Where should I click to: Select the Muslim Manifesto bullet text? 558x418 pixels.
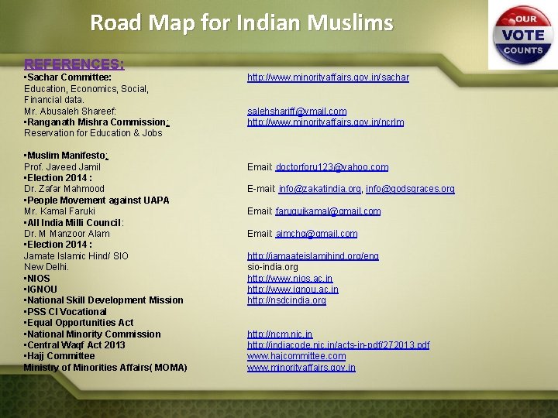point(66,156)
